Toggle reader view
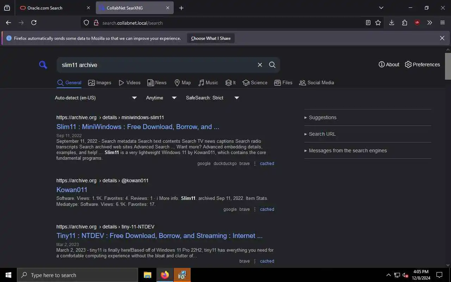Viewport: 451px width, 282px height. tap(368, 23)
